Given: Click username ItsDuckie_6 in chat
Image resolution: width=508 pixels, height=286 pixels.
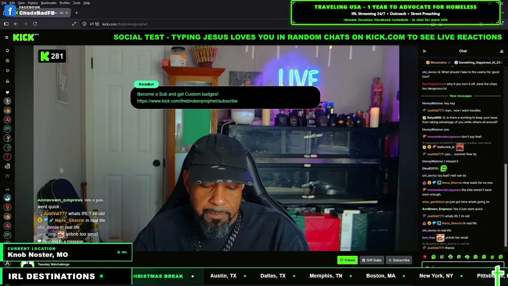Looking at the screenshot, I should pos(446,147).
